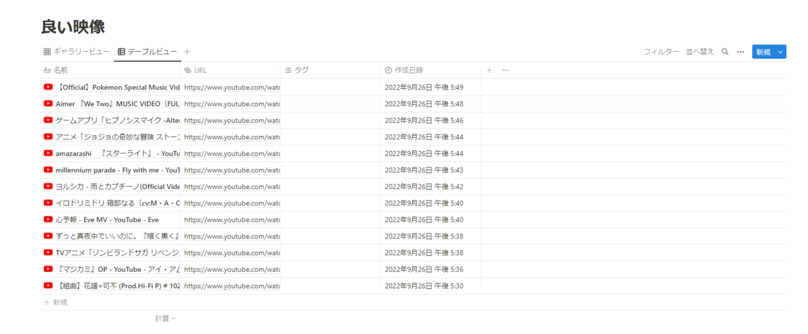Click date 2022年9月26日 午後 5:42

point(424,187)
